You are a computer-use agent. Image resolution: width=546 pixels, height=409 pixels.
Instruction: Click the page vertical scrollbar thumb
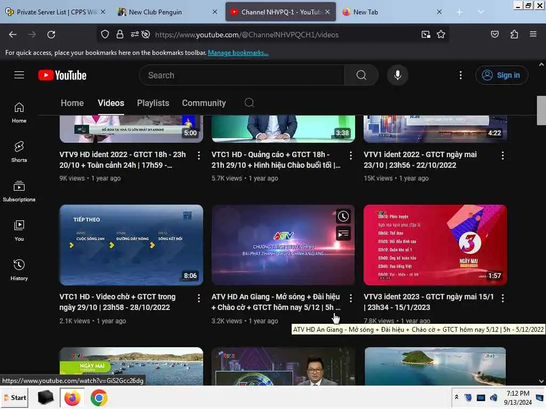[x=541, y=110]
